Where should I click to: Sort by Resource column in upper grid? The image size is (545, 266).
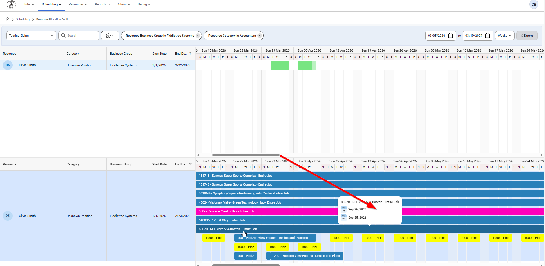(32, 54)
